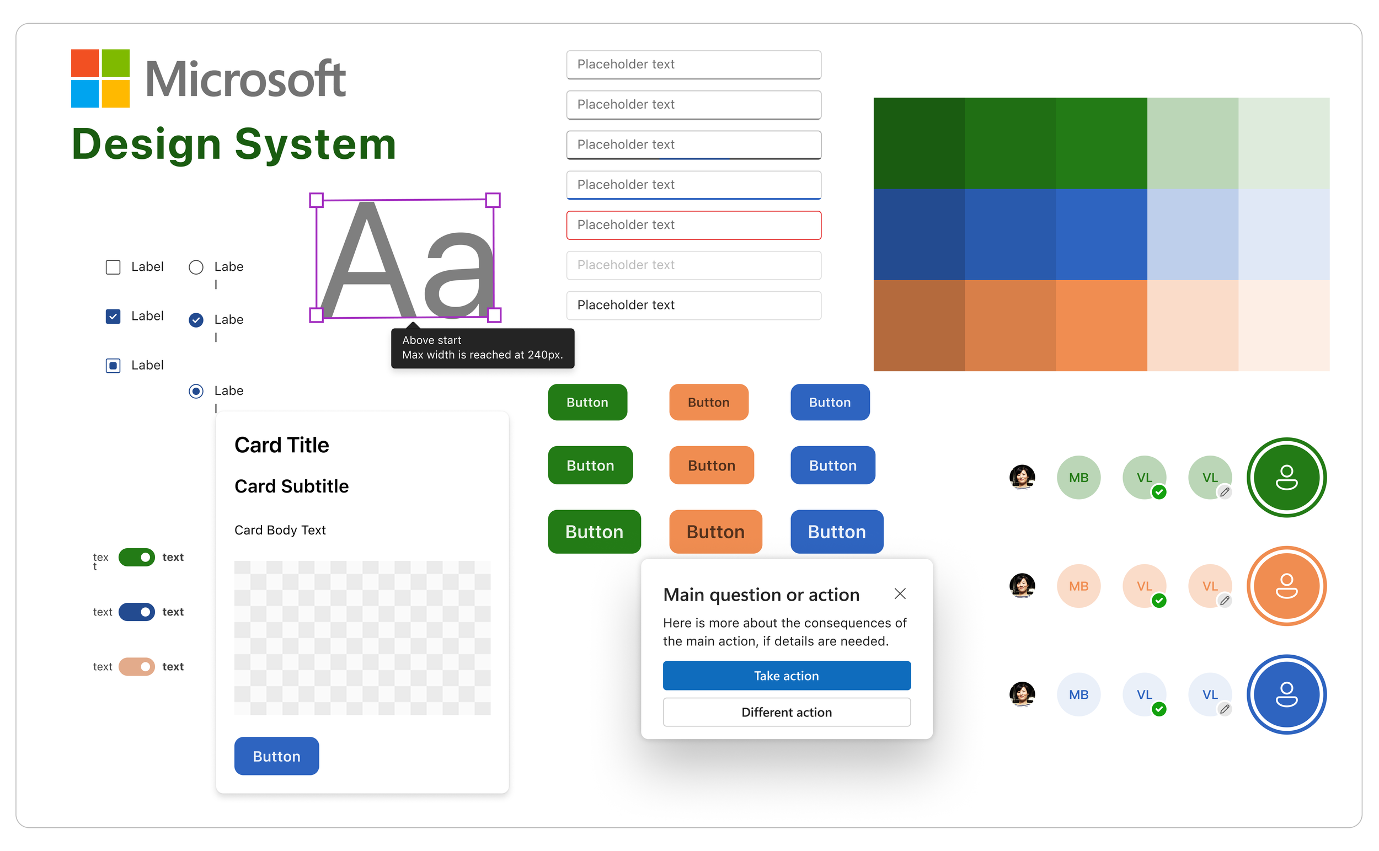Click the green MB initials avatar
Screen dimensions: 1379x851
click(x=1078, y=477)
